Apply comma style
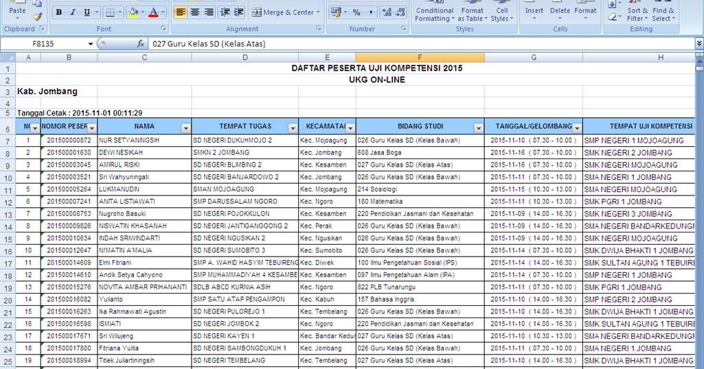 coord(371,12)
